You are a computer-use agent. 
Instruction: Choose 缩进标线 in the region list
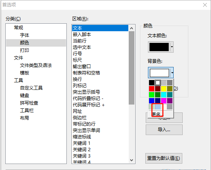pyautogui.click(x=100, y=137)
